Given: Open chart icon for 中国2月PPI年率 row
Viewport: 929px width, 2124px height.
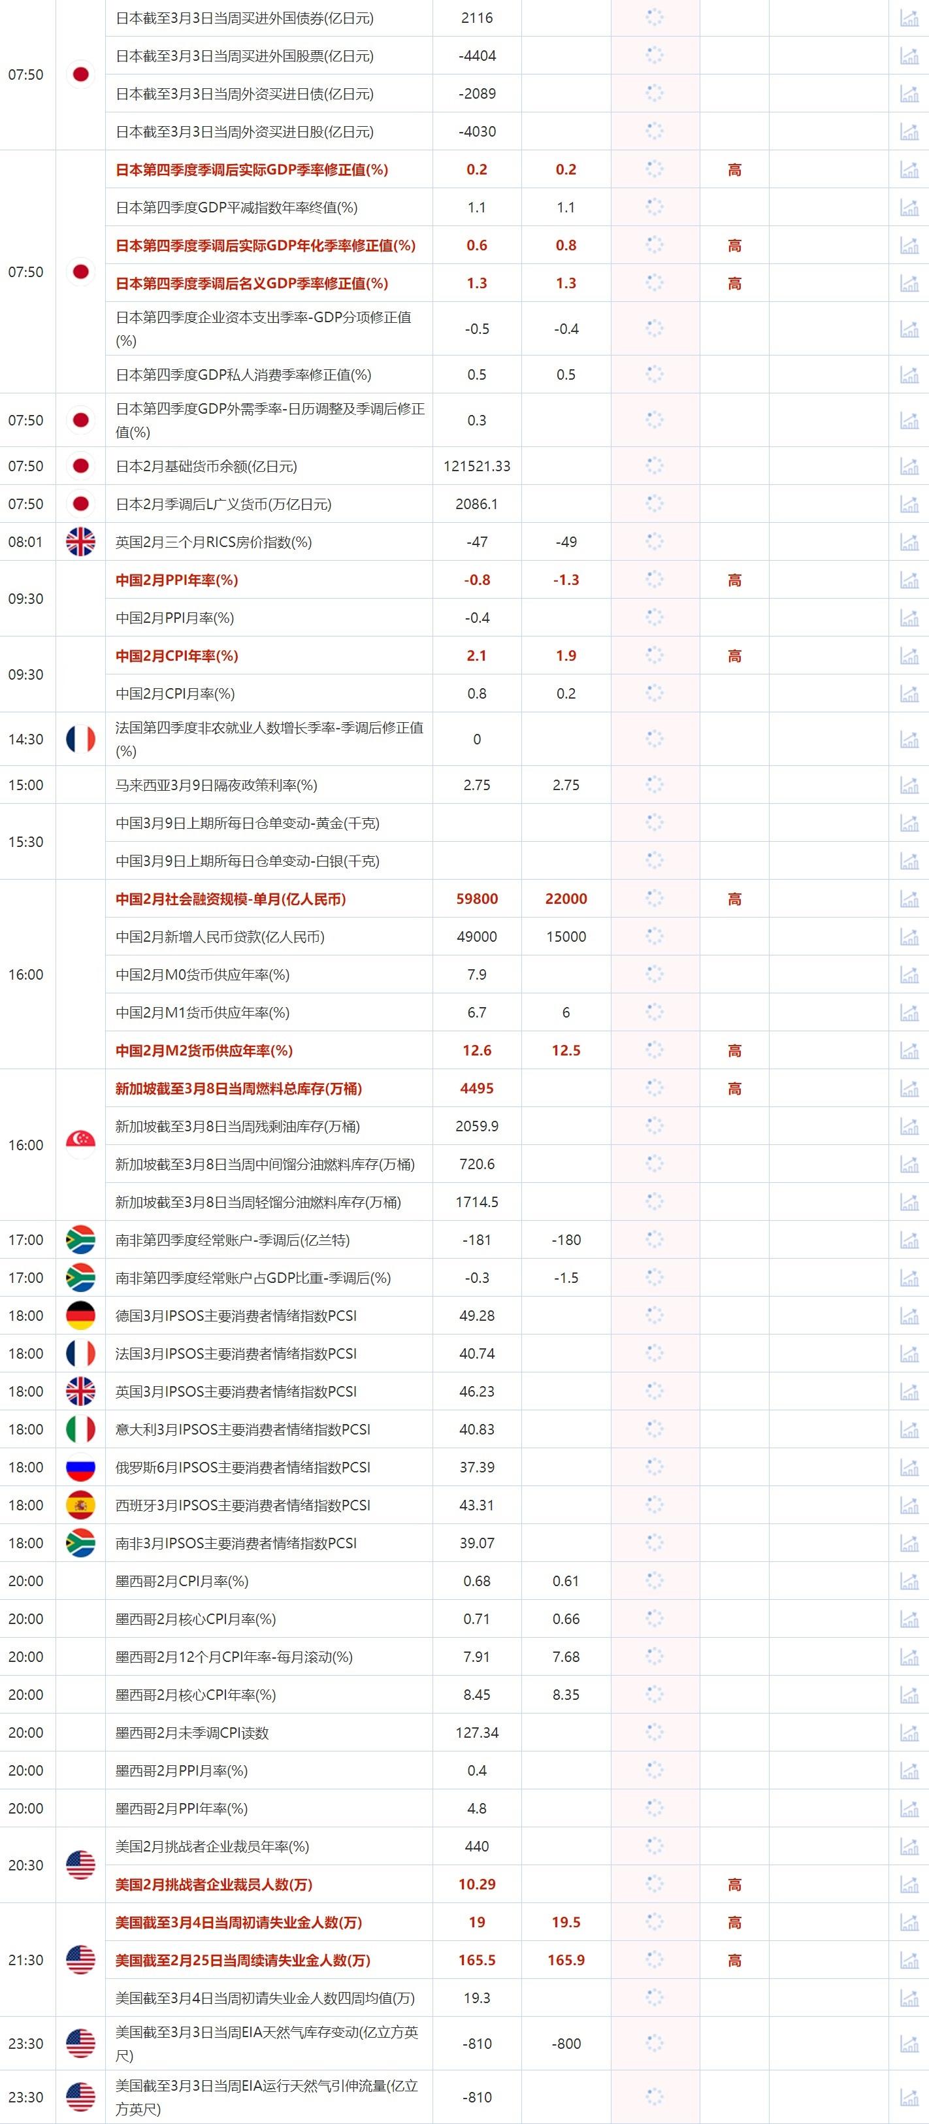Looking at the screenshot, I should [x=909, y=580].
